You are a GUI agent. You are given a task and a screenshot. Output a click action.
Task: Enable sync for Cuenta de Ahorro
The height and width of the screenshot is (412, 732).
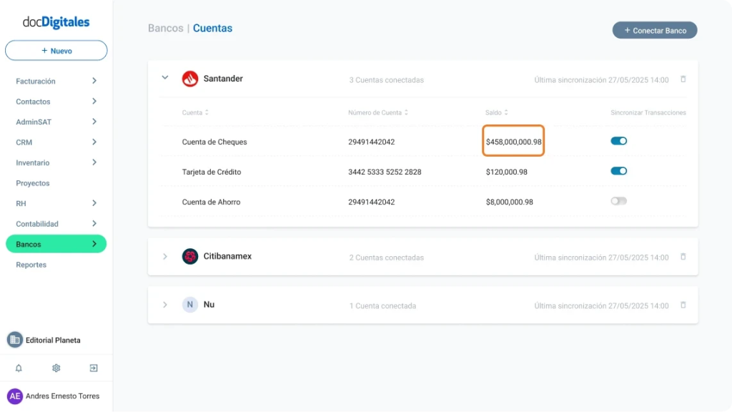tap(618, 201)
